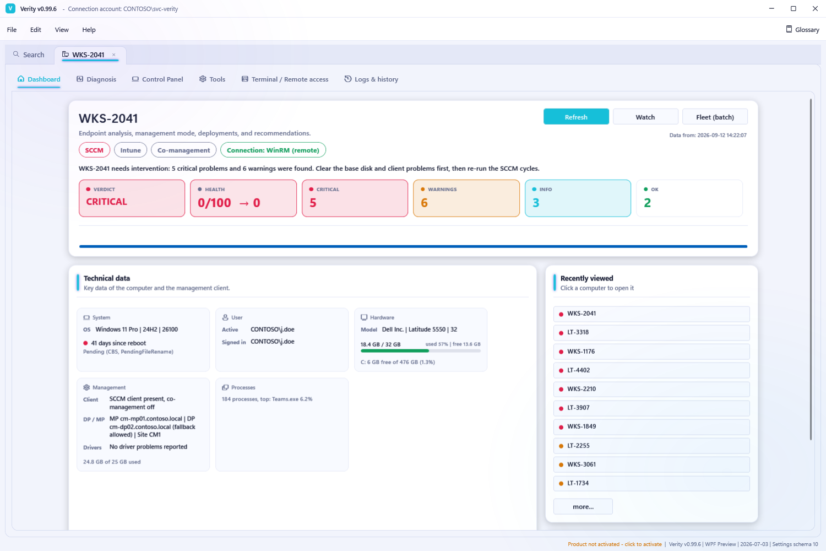Close the WKS-2041 tab
Viewport: 826px width, 551px height.
pos(114,55)
